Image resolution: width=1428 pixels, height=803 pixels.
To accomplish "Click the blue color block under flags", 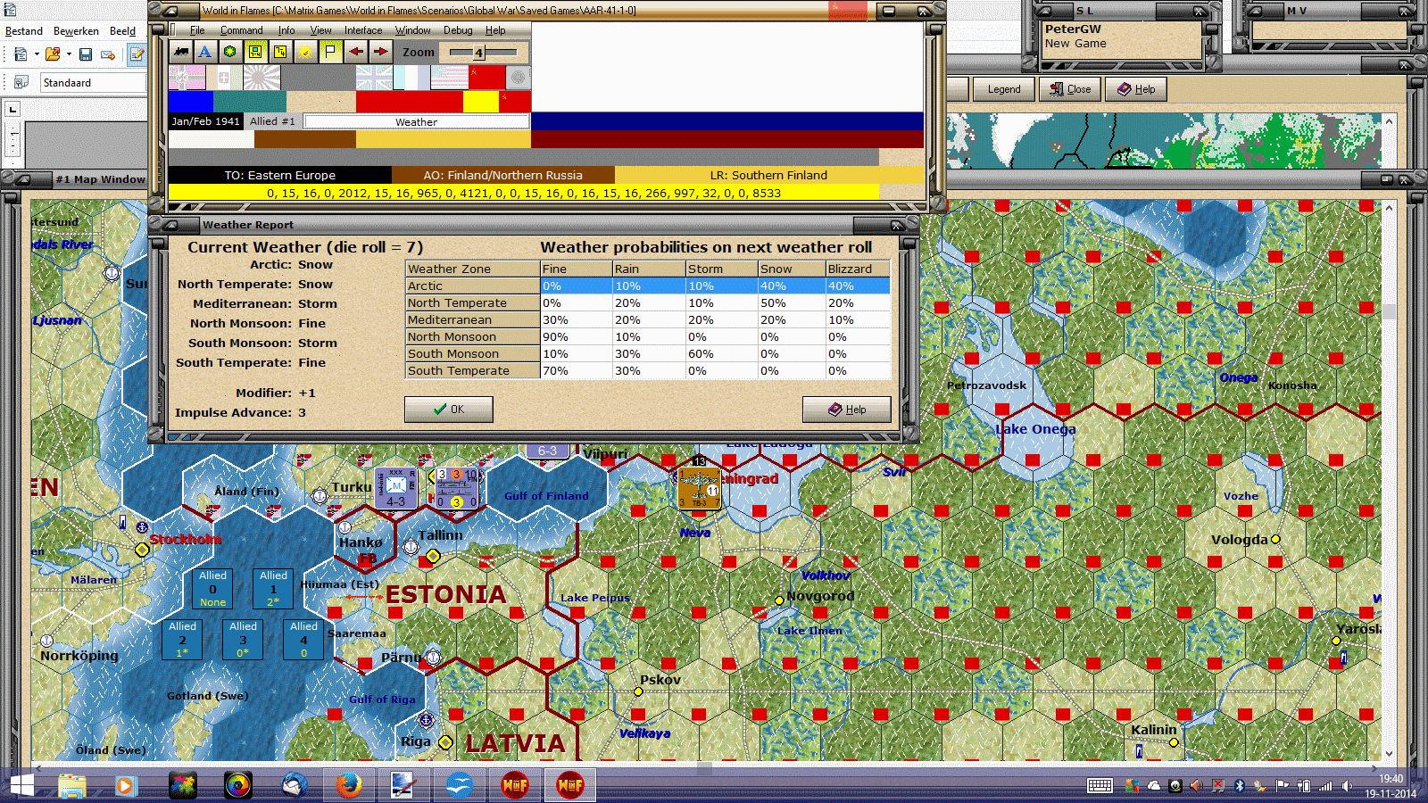I will coord(190,101).
